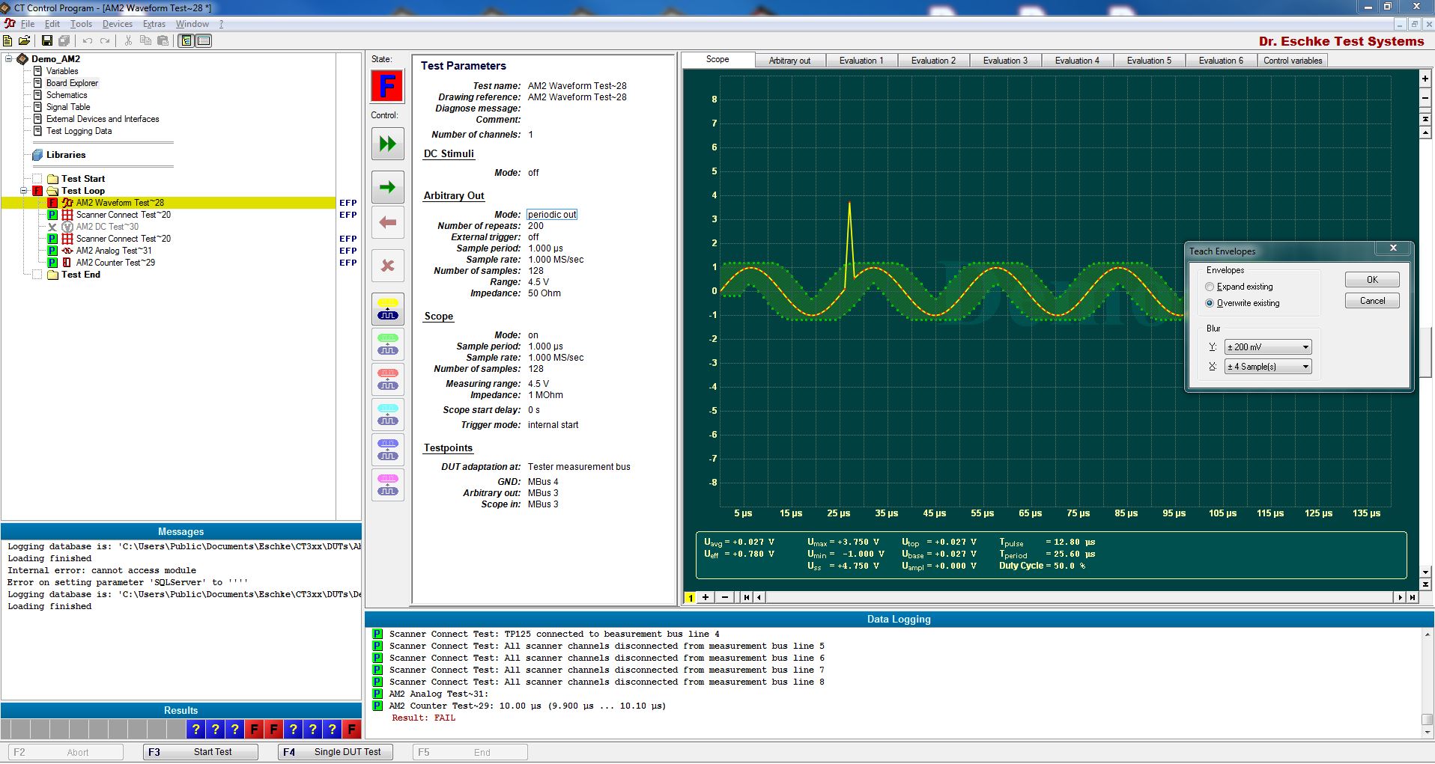
Task: Click the green double-arrow run control button
Action: coord(387,144)
